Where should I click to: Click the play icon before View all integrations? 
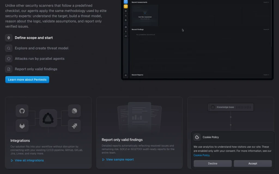[x=12, y=160]
